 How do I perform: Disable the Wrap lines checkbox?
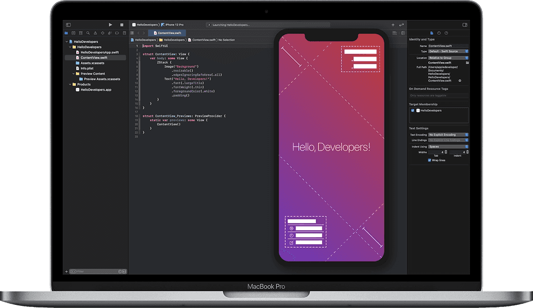[x=429, y=160]
